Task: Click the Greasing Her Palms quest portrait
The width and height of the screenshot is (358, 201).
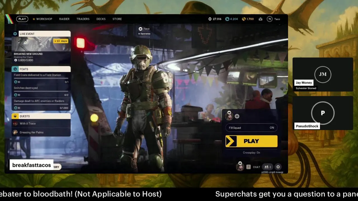Action: coord(15,132)
